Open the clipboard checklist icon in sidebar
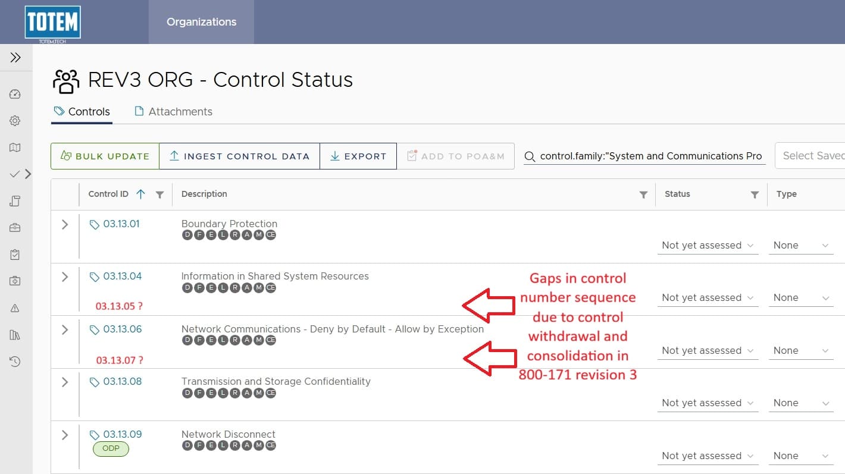The height and width of the screenshot is (474, 845). pos(15,255)
